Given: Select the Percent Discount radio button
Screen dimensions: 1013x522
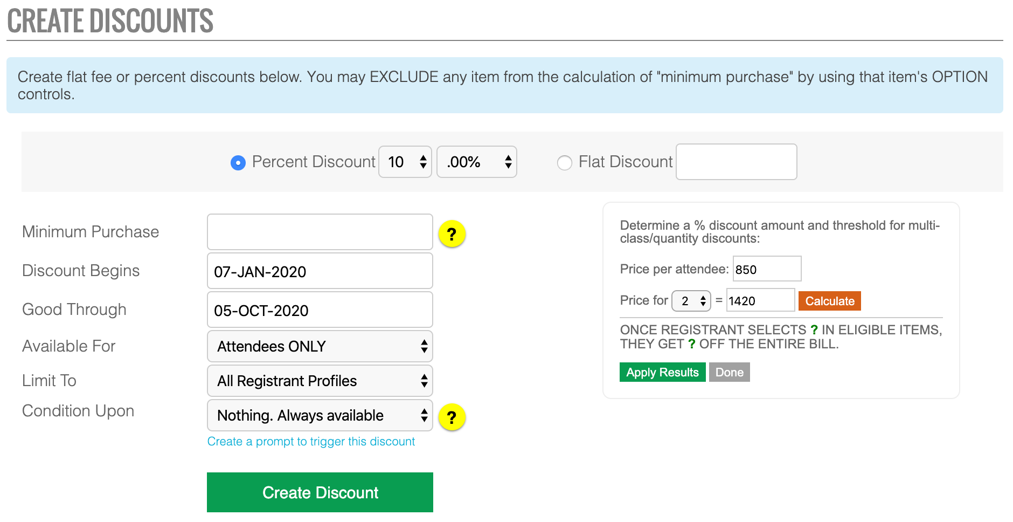Looking at the screenshot, I should [x=238, y=162].
